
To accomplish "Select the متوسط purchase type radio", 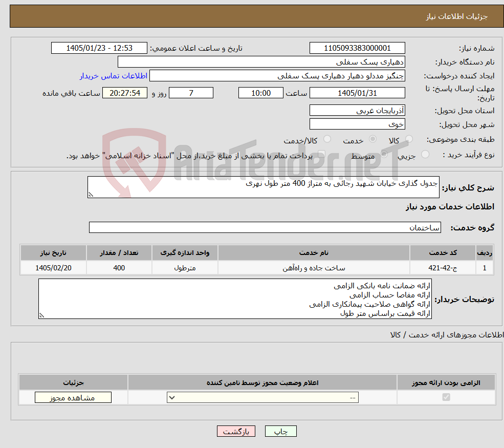I will coord(384,155).
